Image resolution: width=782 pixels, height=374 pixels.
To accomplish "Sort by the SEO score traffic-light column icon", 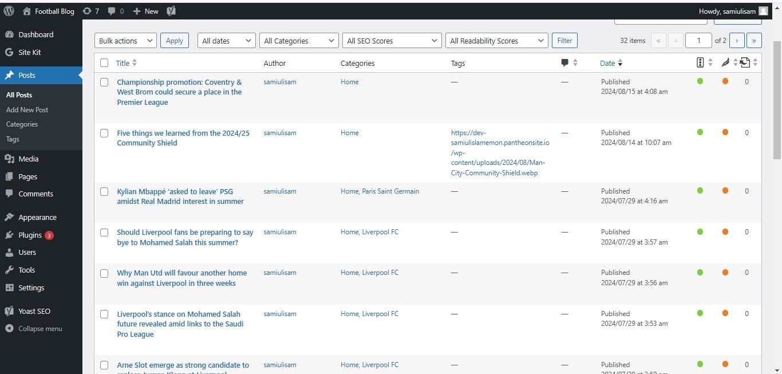I will (x=700, y=62).
